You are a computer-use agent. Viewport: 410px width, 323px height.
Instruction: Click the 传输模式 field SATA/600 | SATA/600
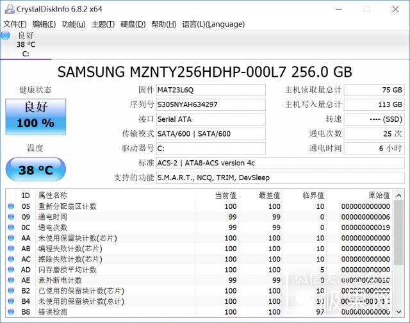pyautogui.click(x=211, y=134)
